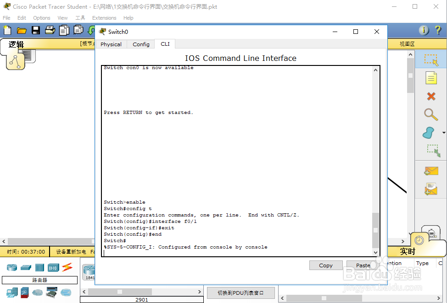The height and width of the screenshot is (303, 447).
Task: Open the File menu
Action: 6,18
